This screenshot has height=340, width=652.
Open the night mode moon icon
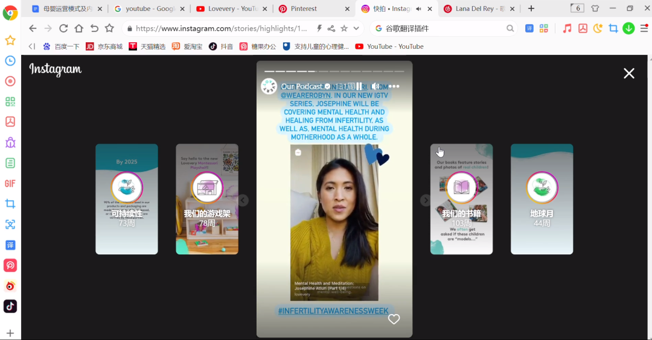(598, 28)
